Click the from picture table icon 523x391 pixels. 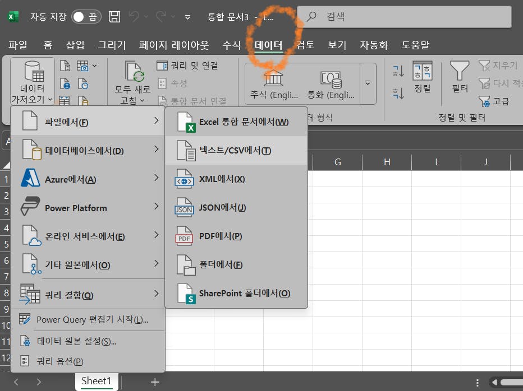(82, 66)
